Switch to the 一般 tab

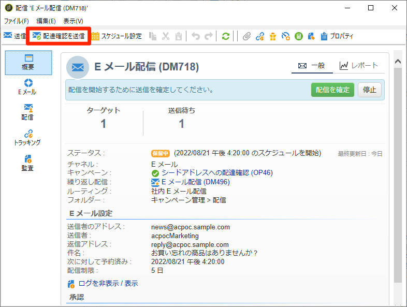coord(312,66)
